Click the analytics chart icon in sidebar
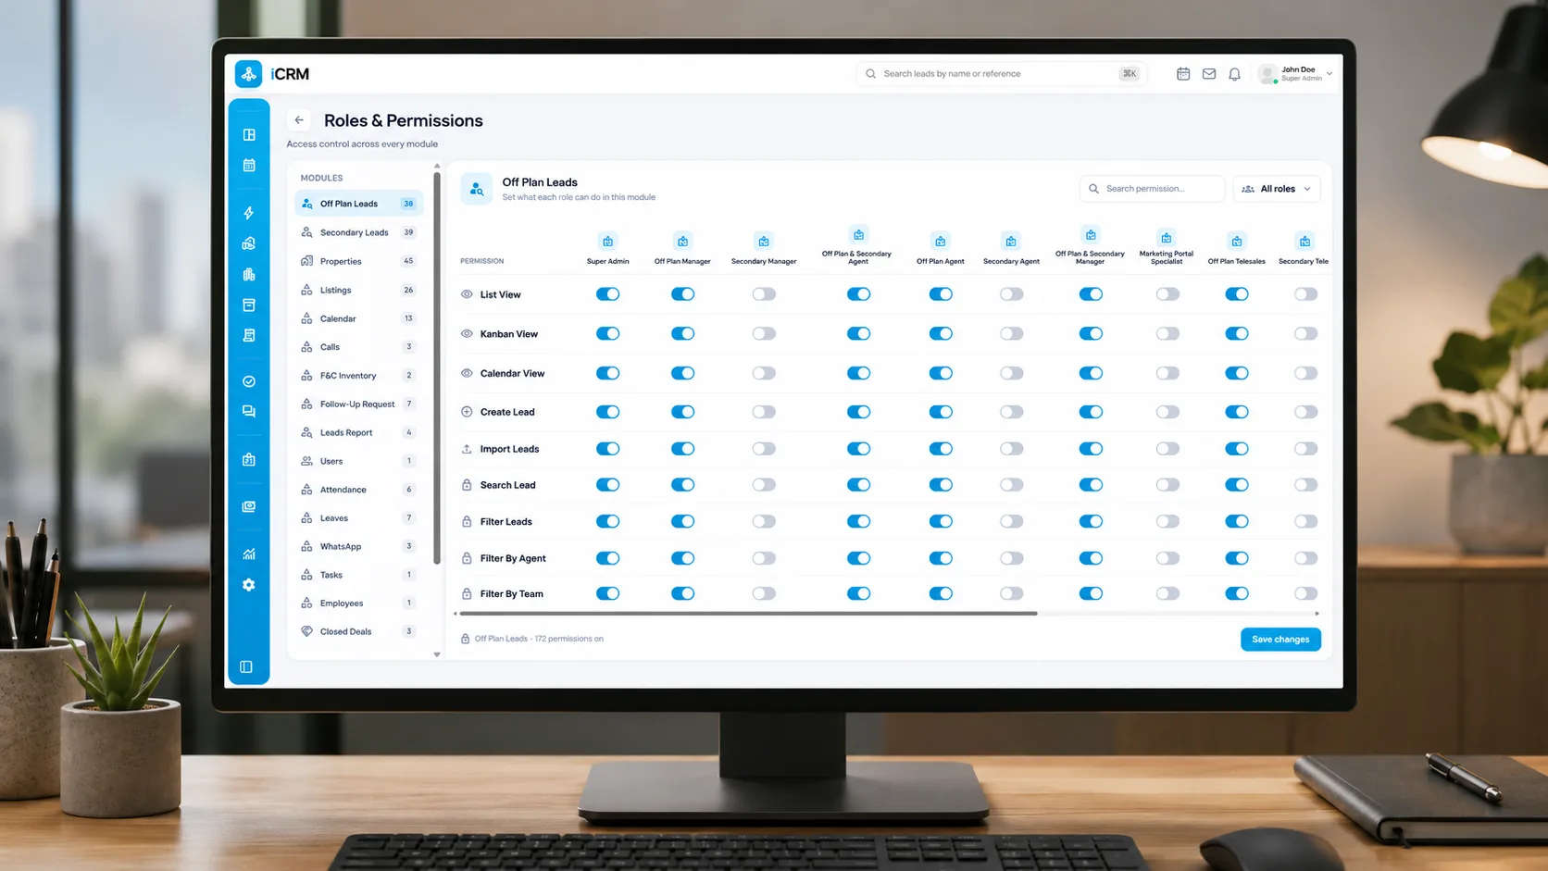 coord(249,554)
